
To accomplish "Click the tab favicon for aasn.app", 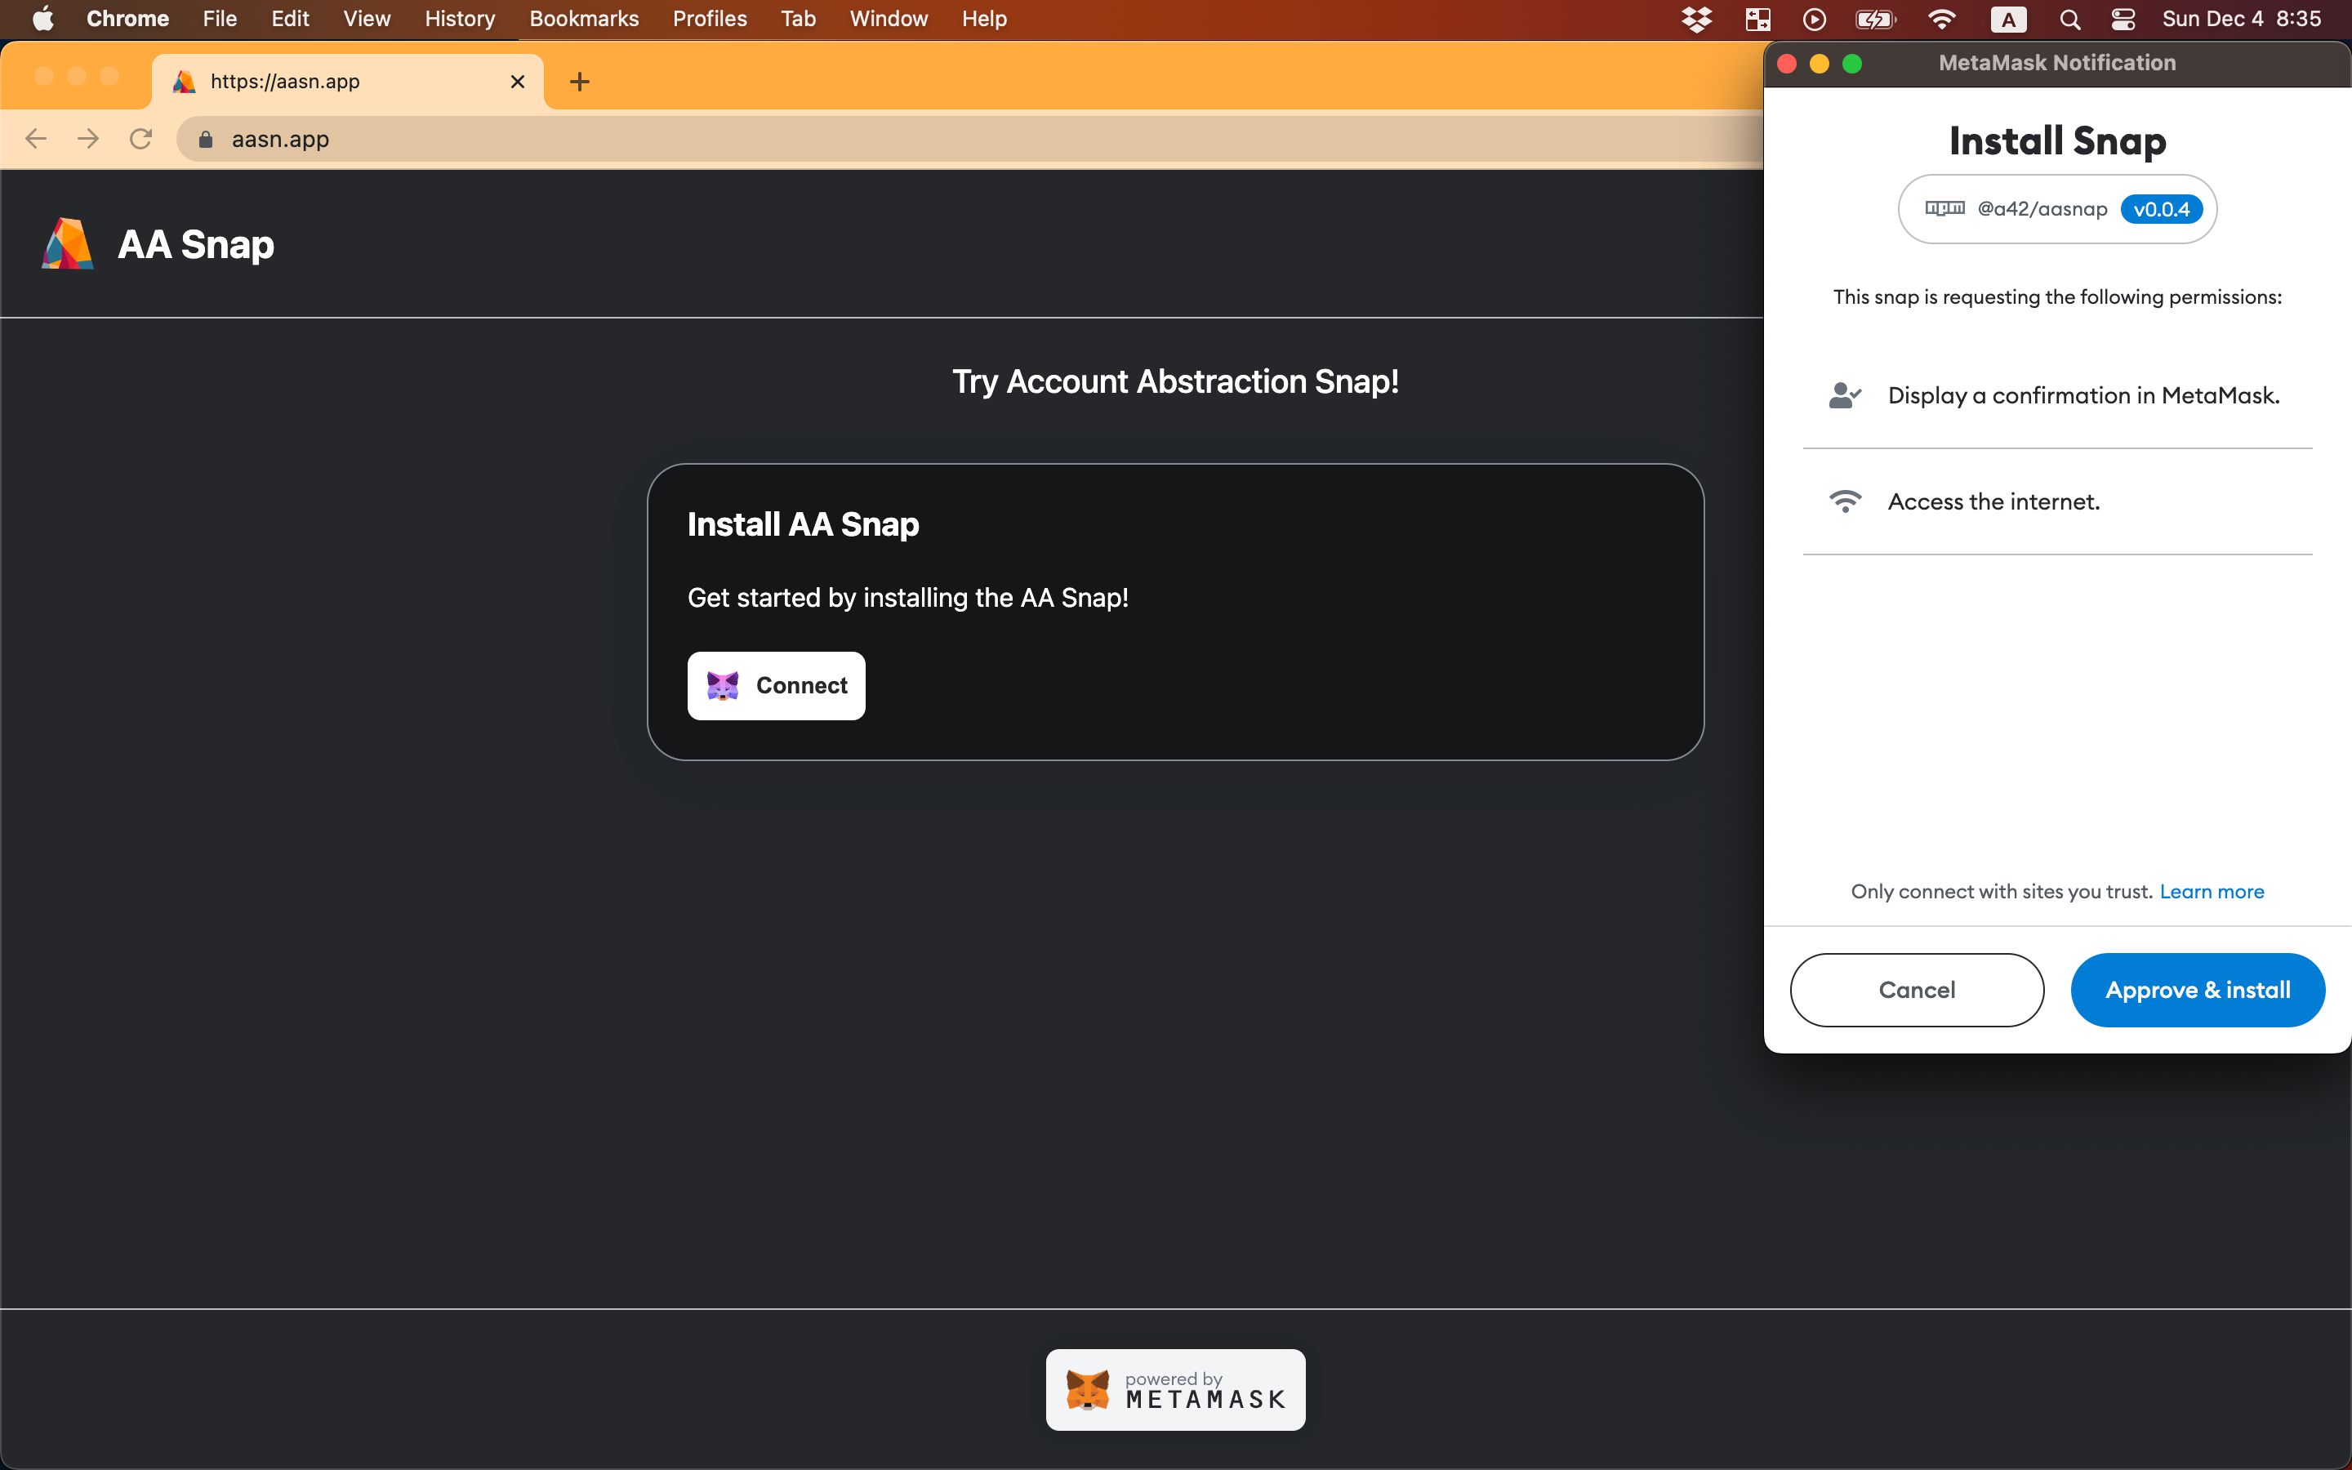I will (184, 82).
